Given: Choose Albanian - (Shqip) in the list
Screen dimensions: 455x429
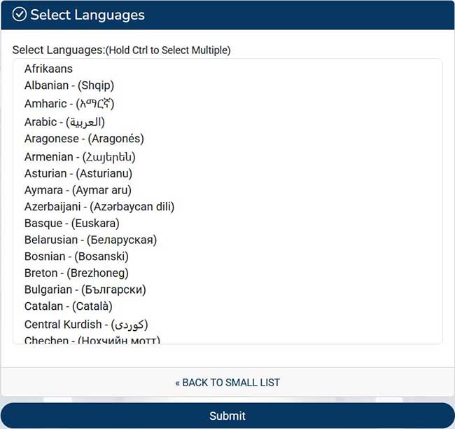Looking at the screenshot, I should [69, 86].
